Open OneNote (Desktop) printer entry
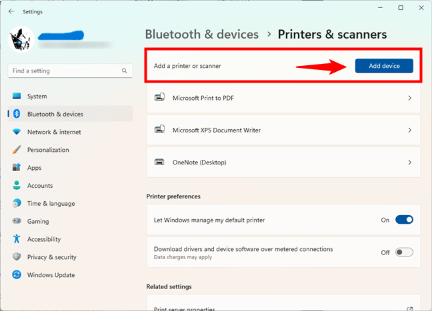432x311 pixels. click(283, 162)
